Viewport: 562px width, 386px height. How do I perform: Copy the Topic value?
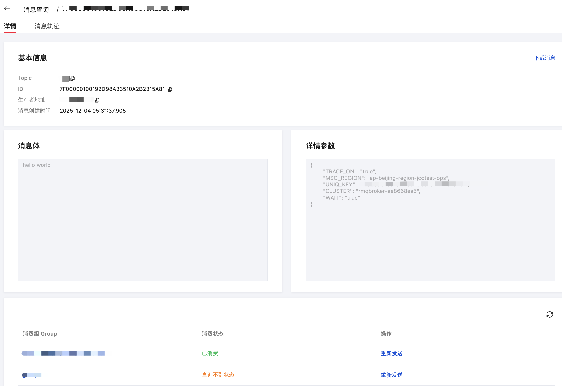[73, 78]
